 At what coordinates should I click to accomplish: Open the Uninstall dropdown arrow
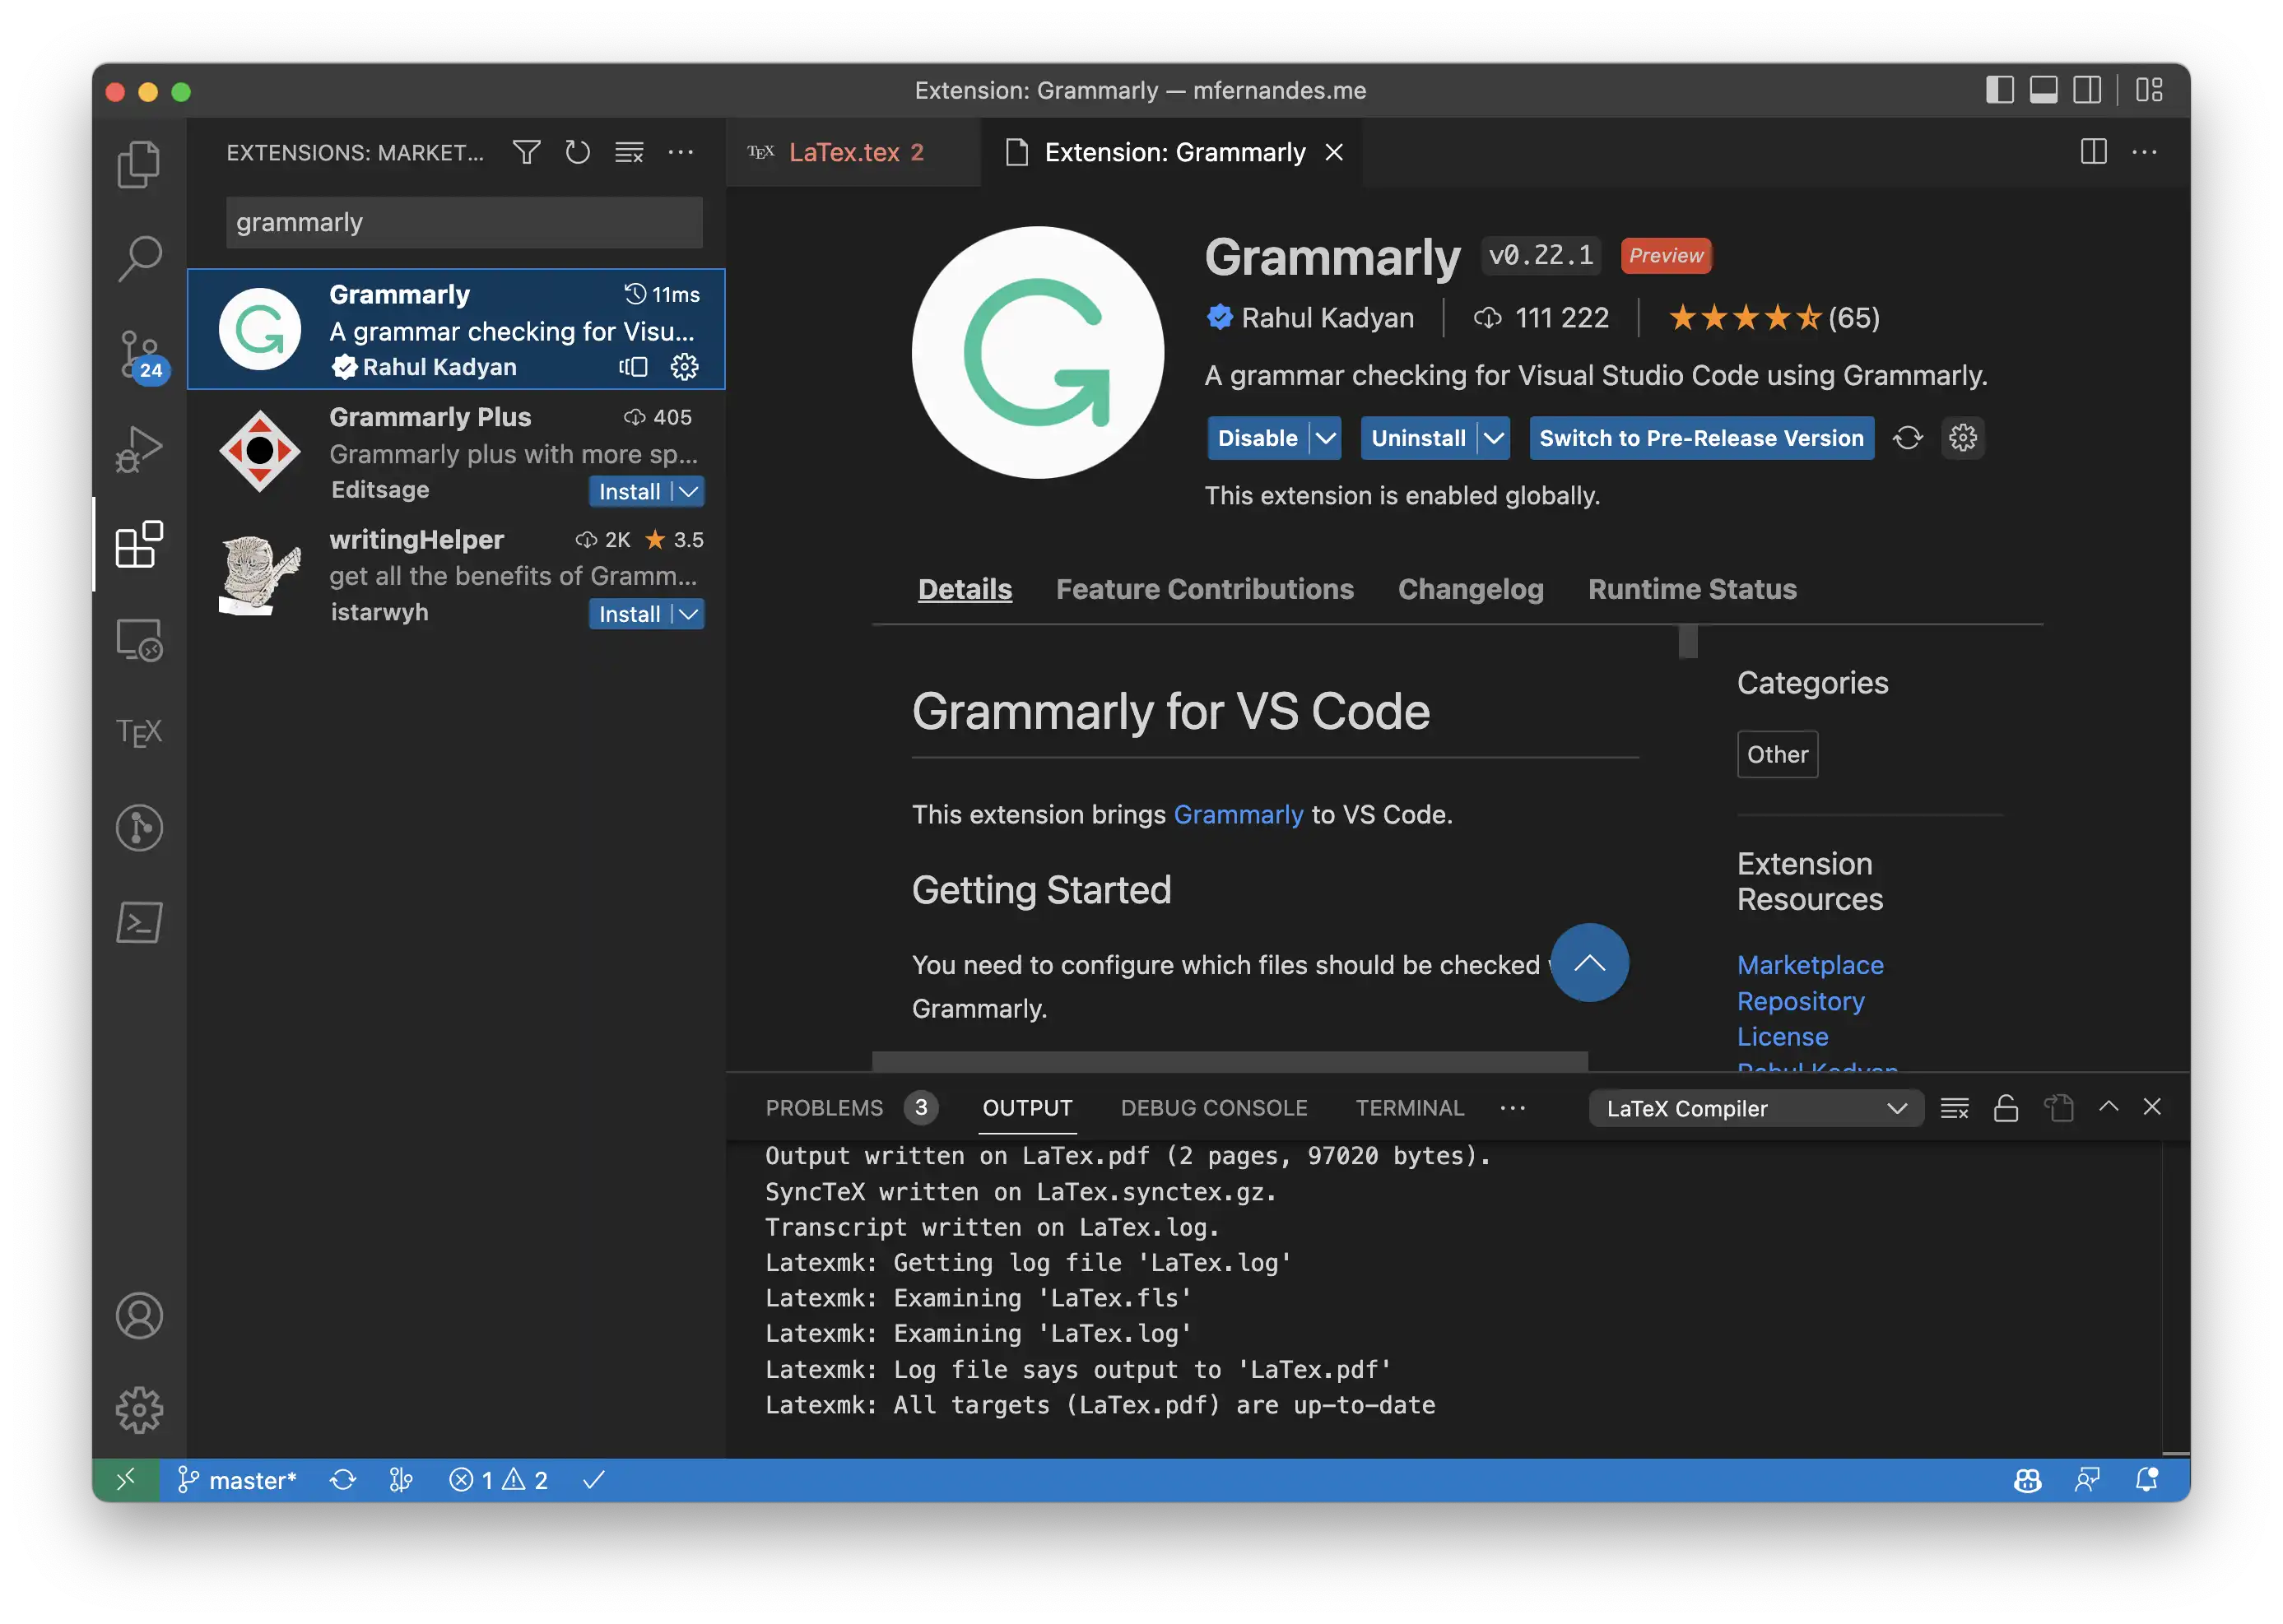pyautogui.click(x=1494, y=438)
